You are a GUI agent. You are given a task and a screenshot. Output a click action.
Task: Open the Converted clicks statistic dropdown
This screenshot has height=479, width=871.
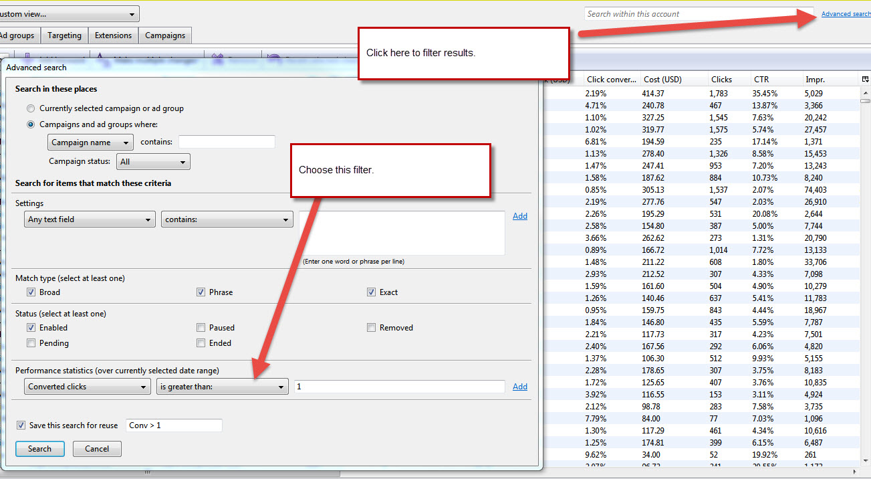(x=87, y=387)
